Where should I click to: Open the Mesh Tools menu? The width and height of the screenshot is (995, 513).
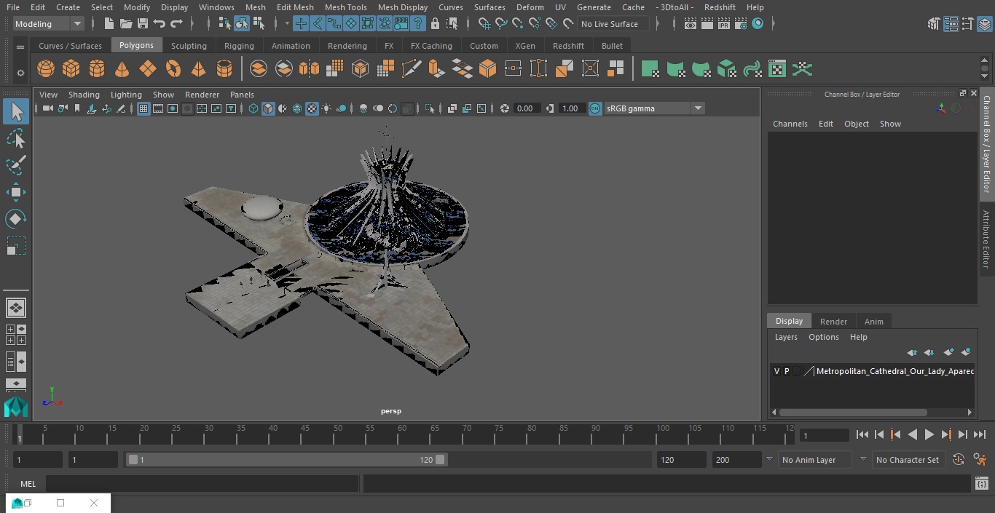pyautogui.click(x=345, y=7)
